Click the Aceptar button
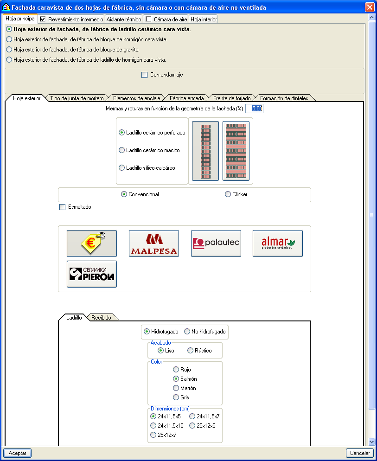377x461 pixels. (x=17, y=453)
